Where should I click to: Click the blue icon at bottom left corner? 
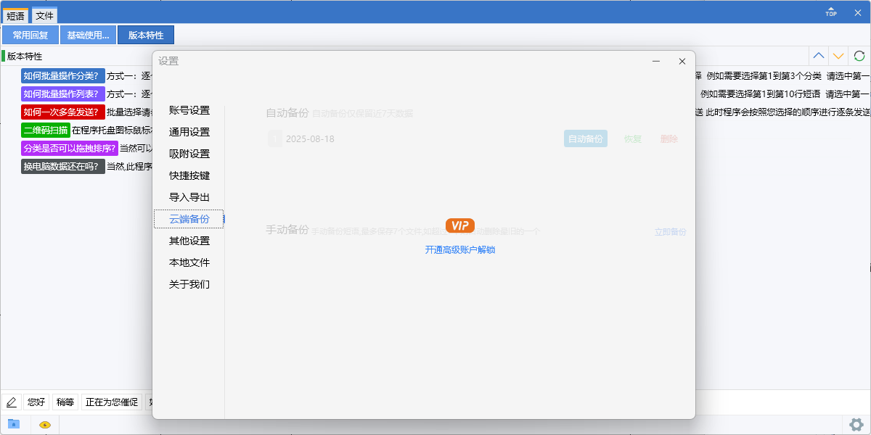(12, 423)
